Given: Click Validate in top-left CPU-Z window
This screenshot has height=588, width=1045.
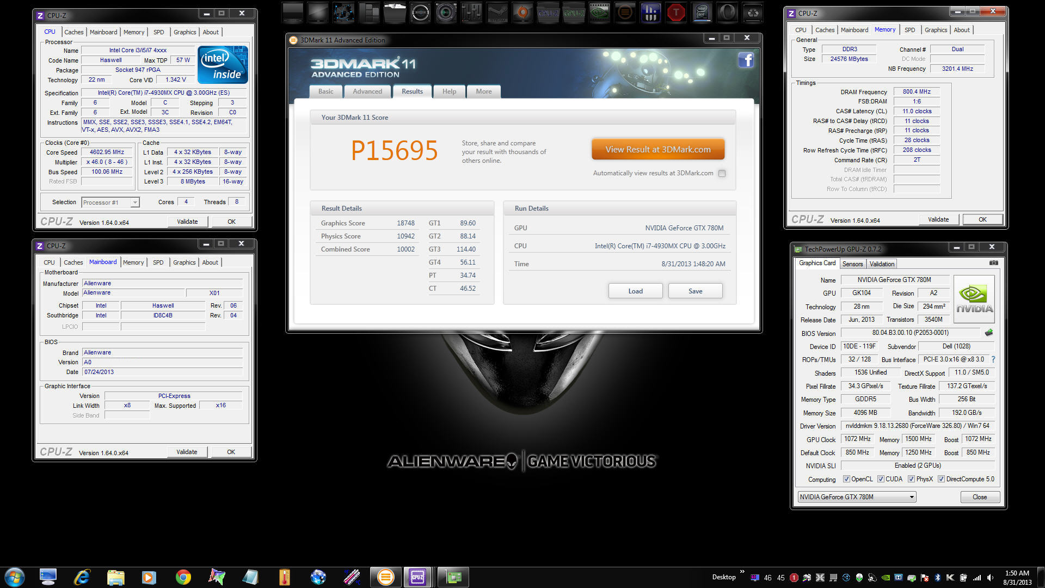Looking at the screenshot, I should pos(187,222).
